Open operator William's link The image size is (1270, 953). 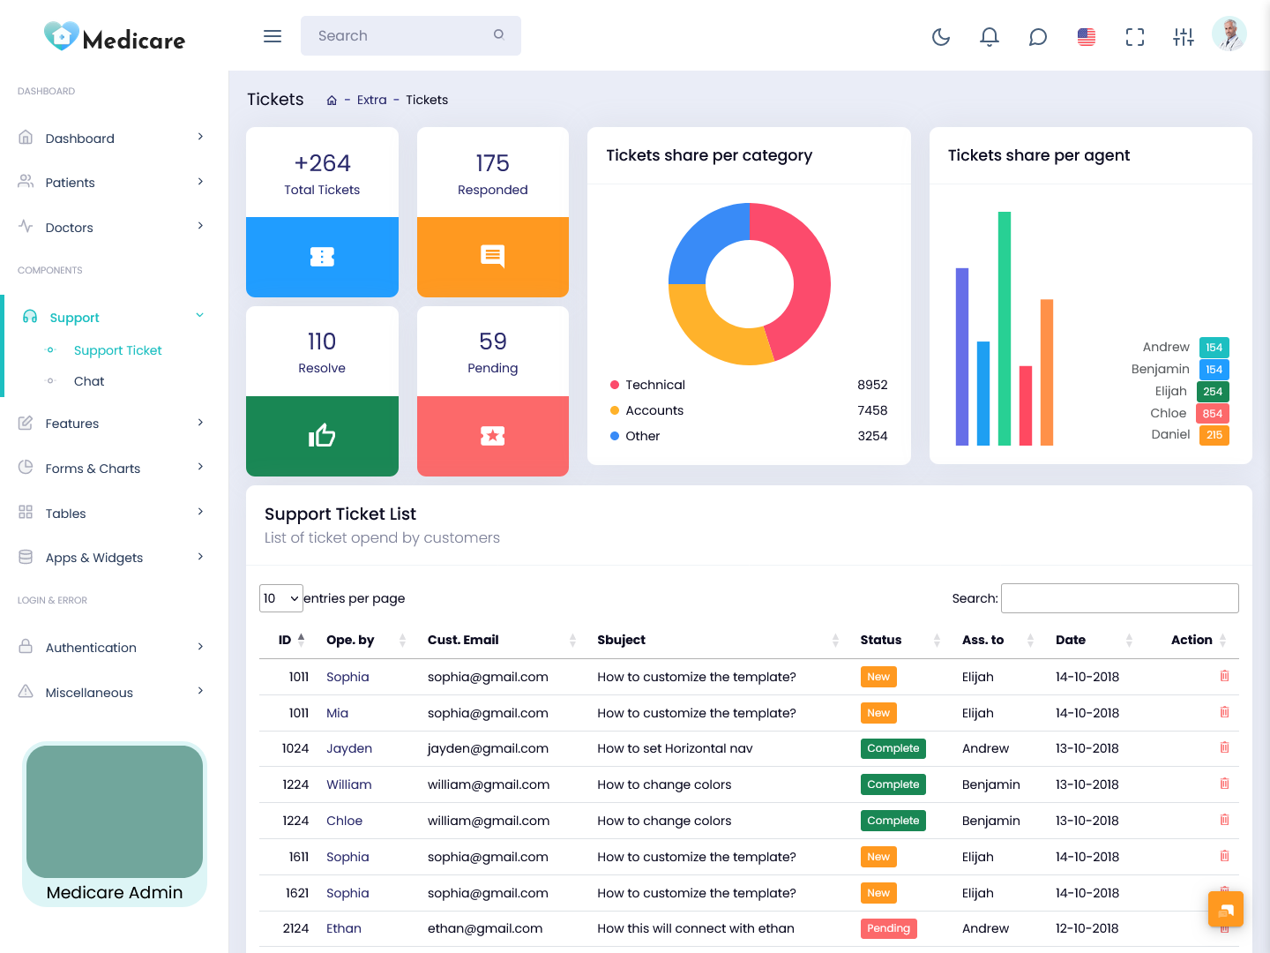pos(348,784)
